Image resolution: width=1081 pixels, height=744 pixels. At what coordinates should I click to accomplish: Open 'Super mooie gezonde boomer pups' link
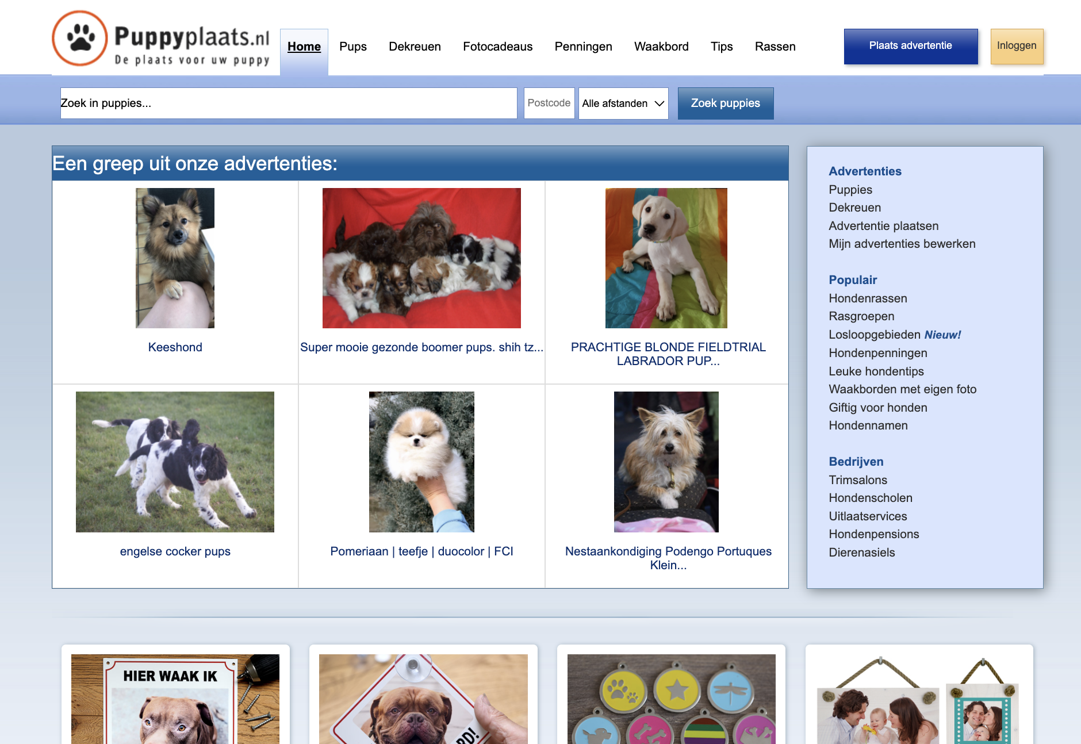tap(421, 347)
